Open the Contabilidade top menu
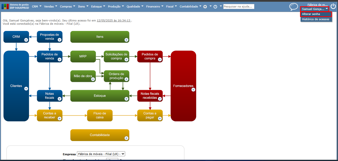338x161 pixels. (x=191, y=6)
